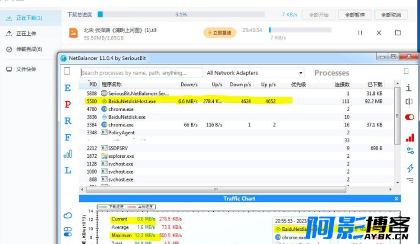Select the svchost.exe row with PID 868
The image size is (420, 244).
[237, 179]
